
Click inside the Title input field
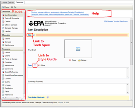82,35
